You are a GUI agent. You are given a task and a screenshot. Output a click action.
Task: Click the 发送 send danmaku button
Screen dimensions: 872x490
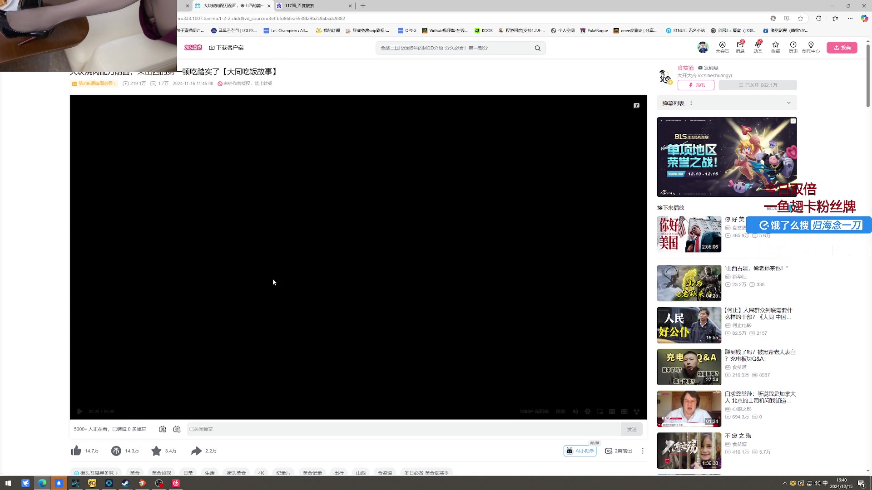point(632,429)
